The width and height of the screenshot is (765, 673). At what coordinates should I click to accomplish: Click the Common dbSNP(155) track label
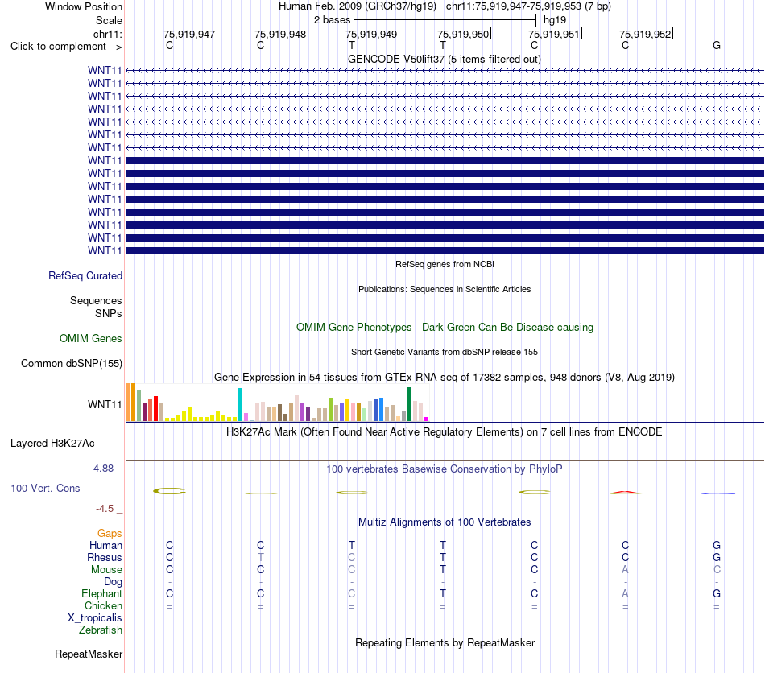click(x=72, y=363)
